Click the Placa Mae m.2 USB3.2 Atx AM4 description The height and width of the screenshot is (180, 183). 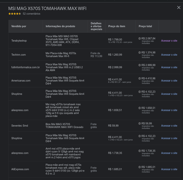pos(64,67)
